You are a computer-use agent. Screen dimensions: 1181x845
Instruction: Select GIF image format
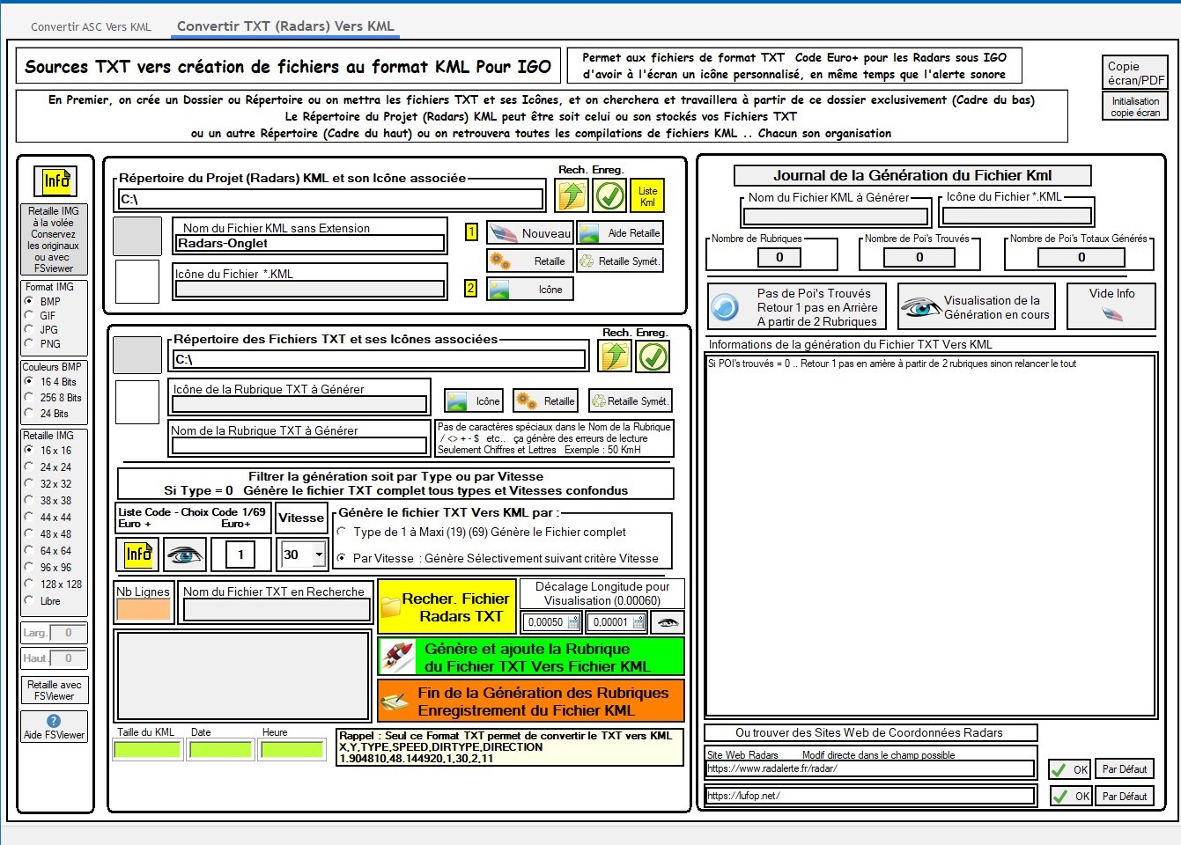pyautogui.click(x=29, y=315)
